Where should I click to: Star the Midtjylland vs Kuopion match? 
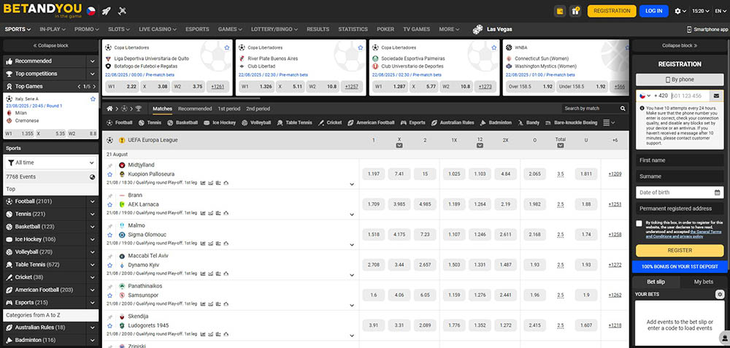point(109,175)
